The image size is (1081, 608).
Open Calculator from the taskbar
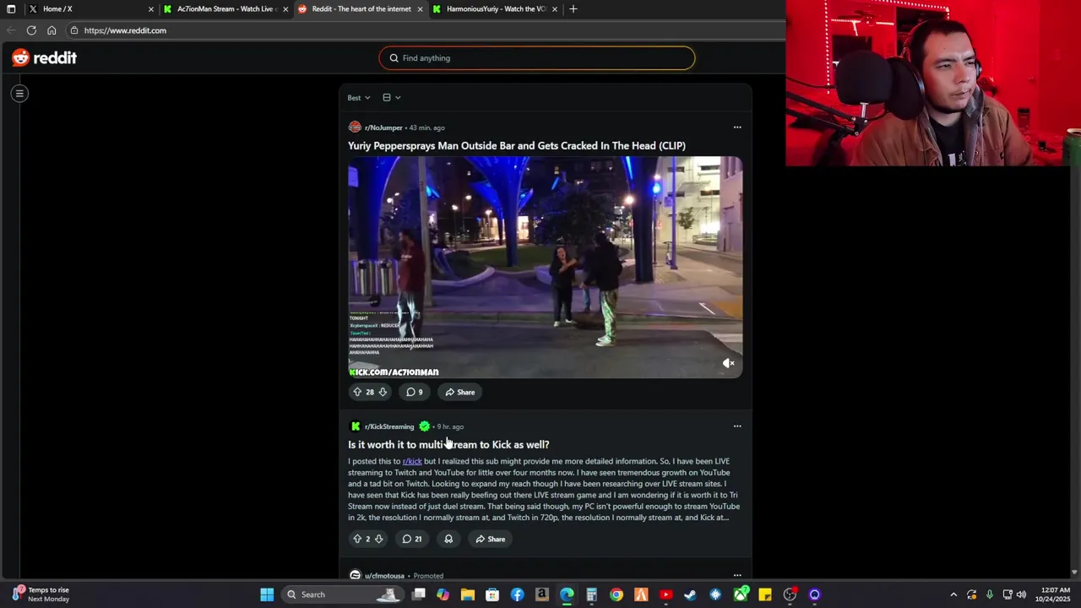(x=591, y=594)
